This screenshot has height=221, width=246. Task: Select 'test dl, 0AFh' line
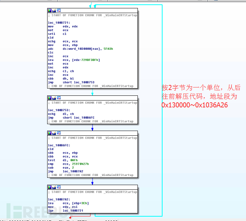(x=63, y=160)
